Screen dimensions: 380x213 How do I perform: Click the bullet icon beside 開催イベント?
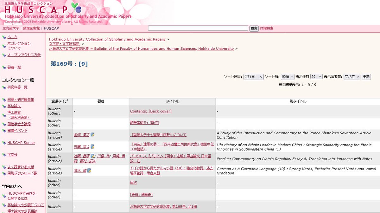coord(4,131)
